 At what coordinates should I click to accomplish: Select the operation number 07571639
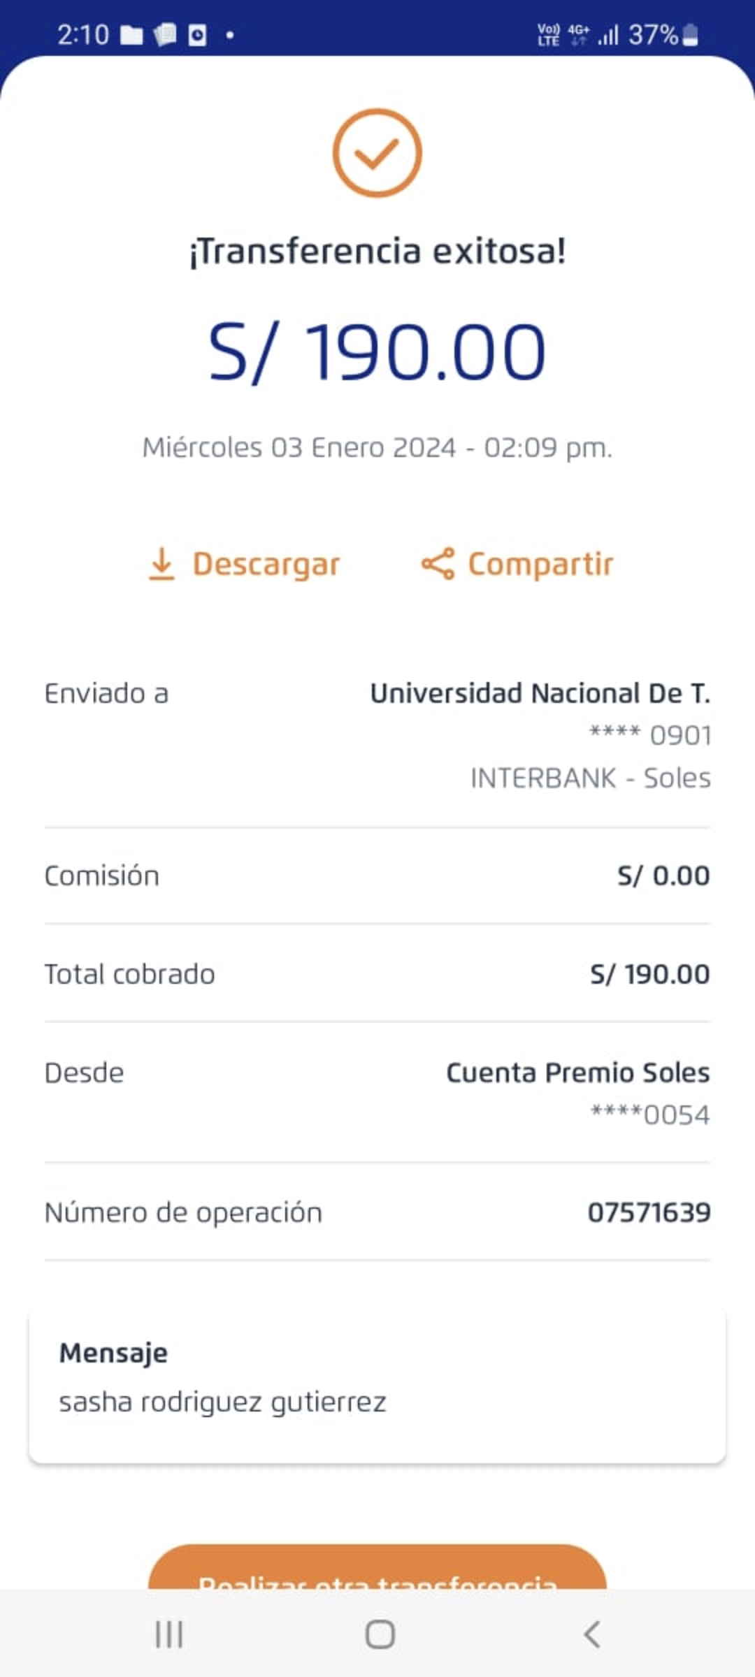click(649, 1212)
